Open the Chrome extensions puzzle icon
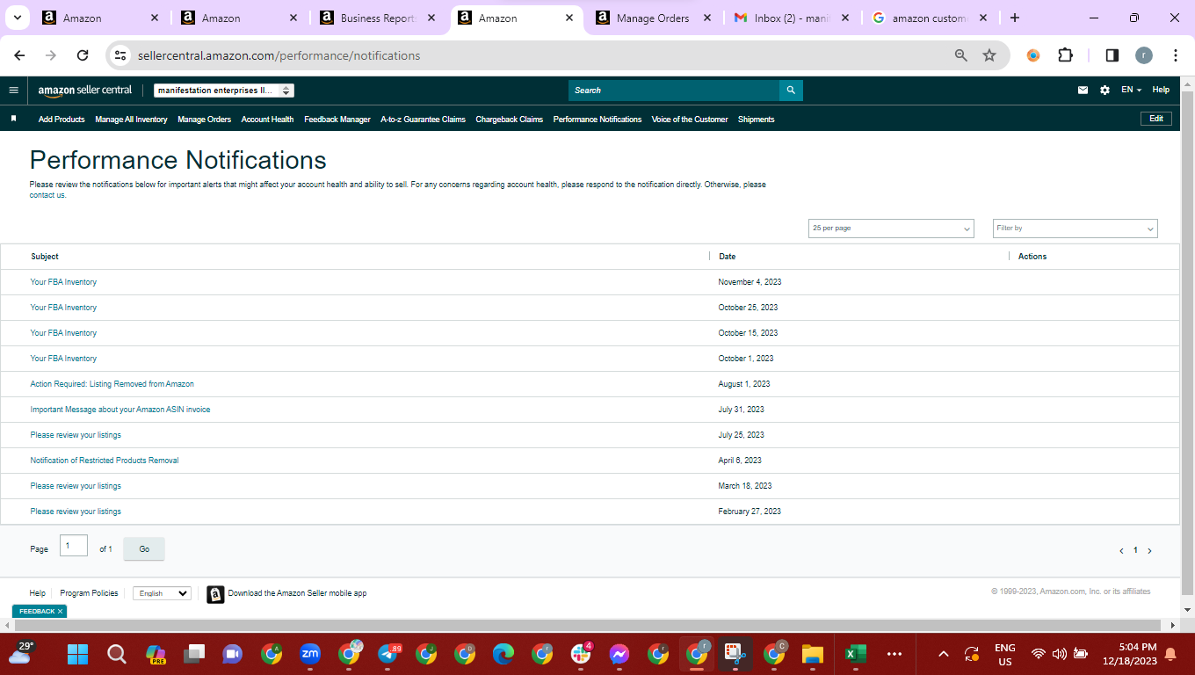This screenshot has width=1195, height=675. tap(1065, 55)
